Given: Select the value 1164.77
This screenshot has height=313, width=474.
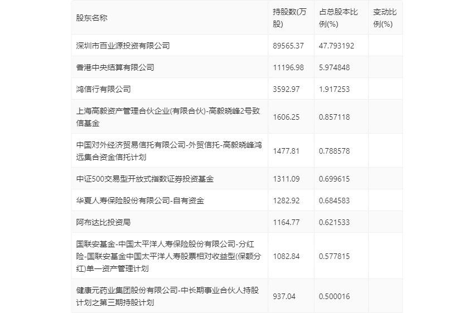Looking at the screenshot, I should pos(286,222).
